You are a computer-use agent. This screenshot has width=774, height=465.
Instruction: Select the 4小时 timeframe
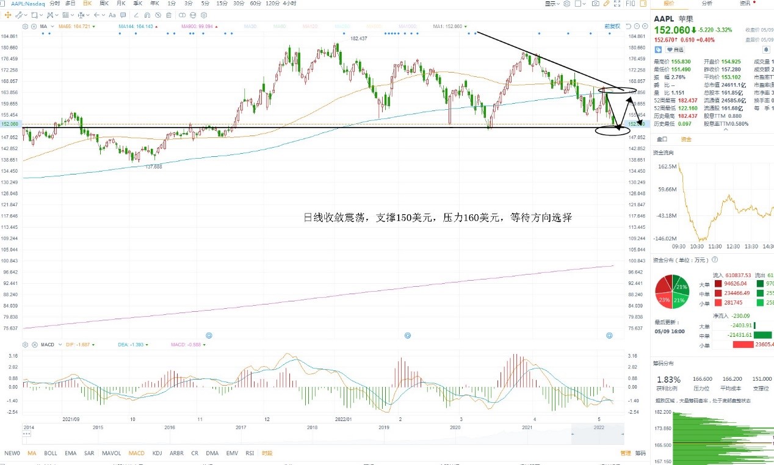click(289, 4)
